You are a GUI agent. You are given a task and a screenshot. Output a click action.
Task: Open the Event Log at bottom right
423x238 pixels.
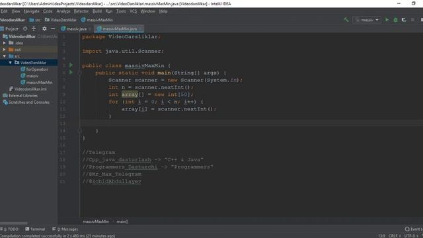pyautogui.click(x=414, y=229)
